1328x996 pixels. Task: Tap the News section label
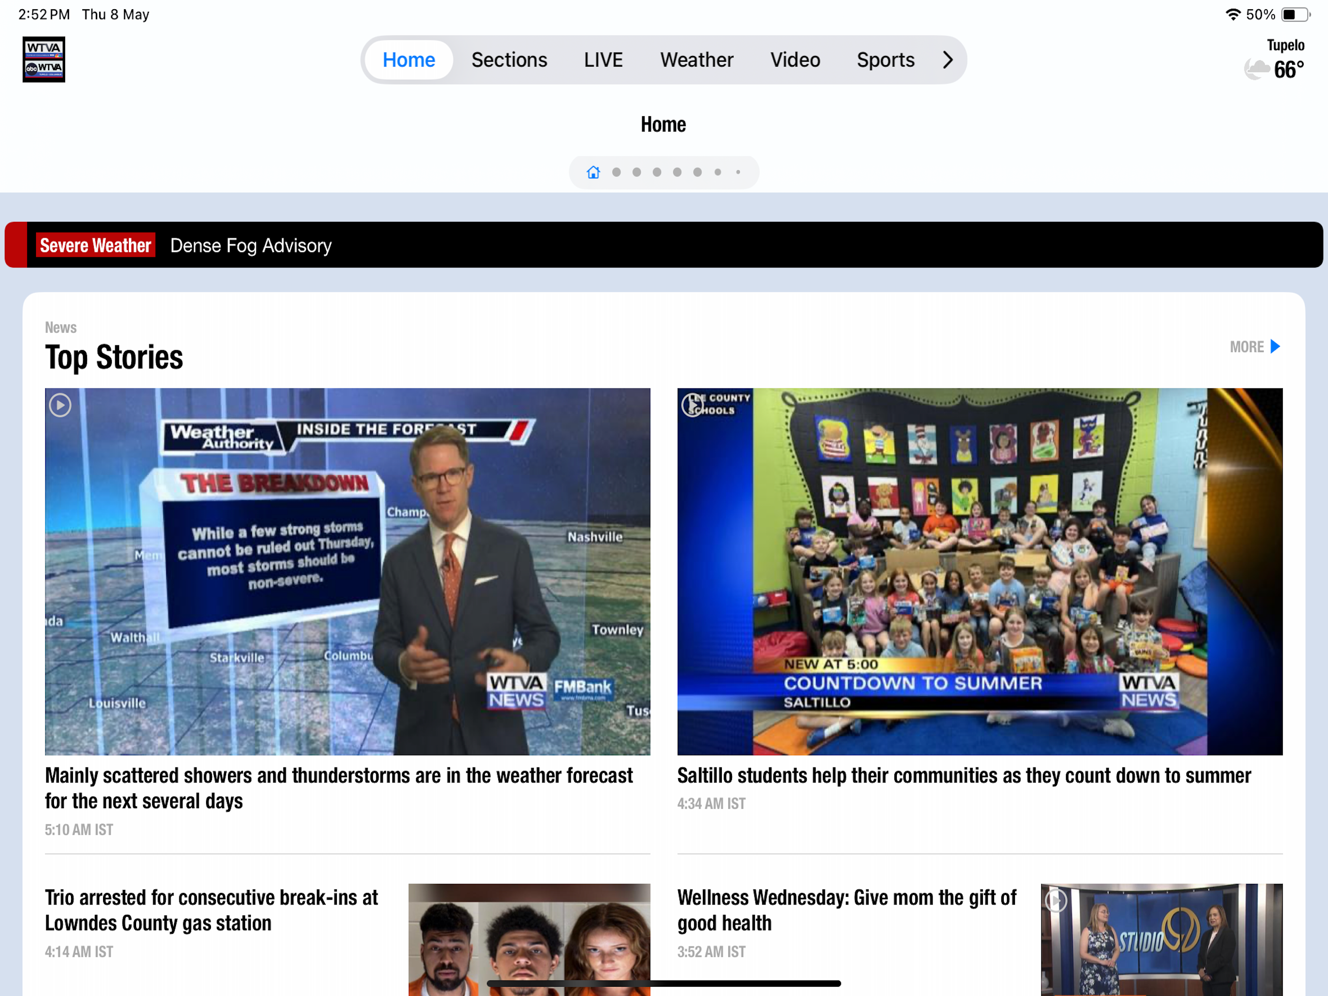(61, 327)
